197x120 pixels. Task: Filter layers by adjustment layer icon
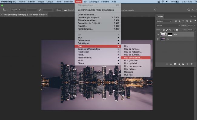coord(179,21)
